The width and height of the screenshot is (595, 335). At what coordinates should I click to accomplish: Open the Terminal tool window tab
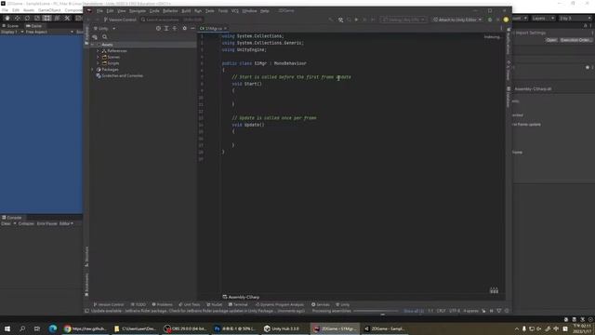[238, 304]
